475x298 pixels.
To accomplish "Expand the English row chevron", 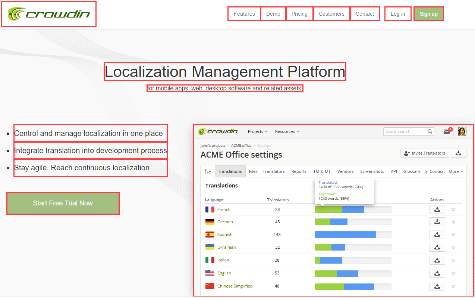I will [x=453, y=273].
